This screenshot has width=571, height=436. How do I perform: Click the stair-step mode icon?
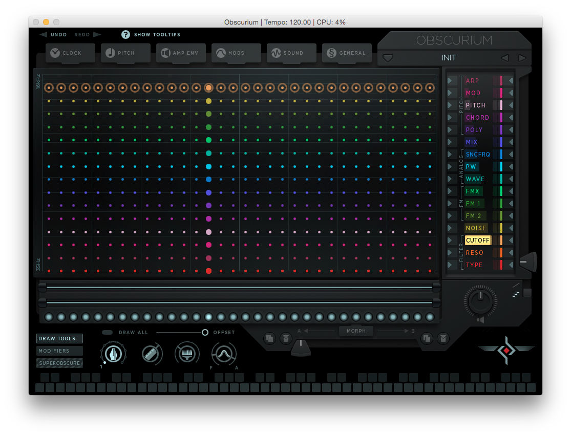point(516,294)
